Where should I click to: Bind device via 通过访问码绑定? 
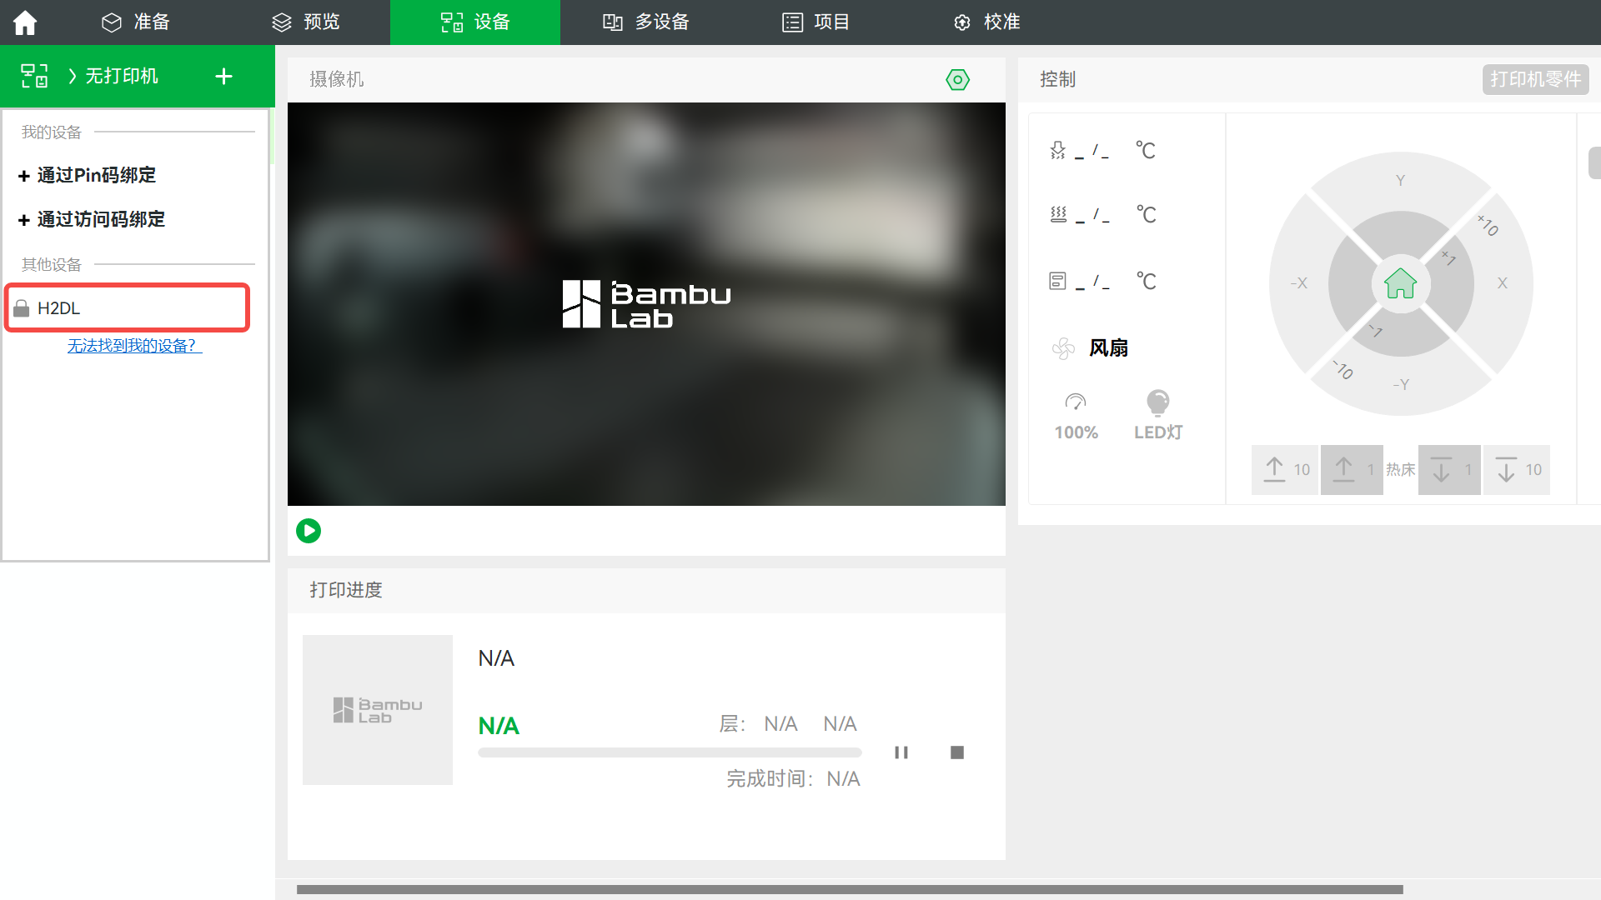[x=92, y=219]
